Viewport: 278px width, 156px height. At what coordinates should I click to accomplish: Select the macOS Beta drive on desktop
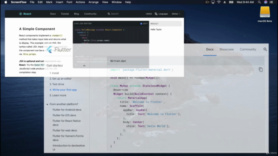tap(265, 14)
